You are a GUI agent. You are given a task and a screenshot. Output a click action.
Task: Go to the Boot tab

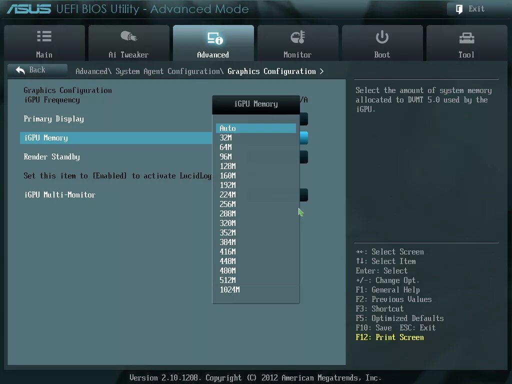tap(382, 43)
